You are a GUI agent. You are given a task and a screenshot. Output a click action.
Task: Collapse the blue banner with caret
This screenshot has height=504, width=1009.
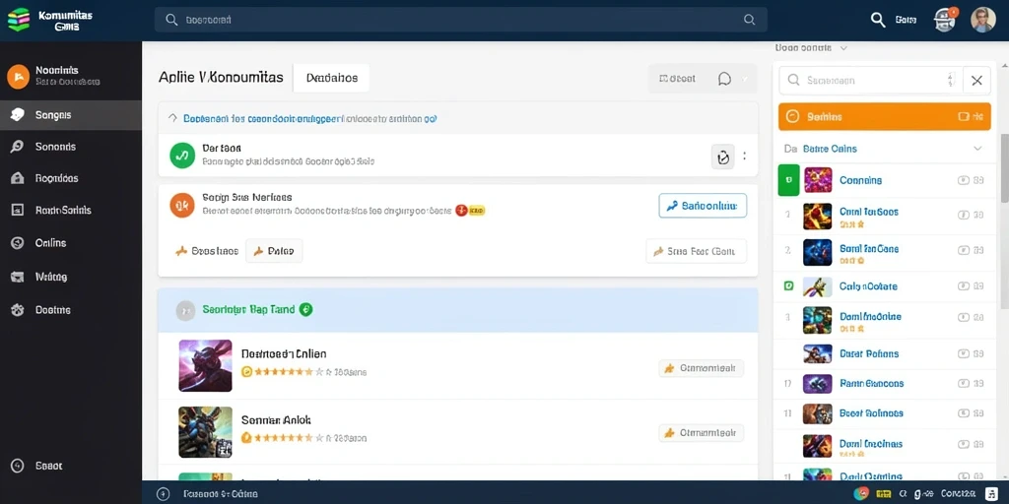(x=172, y=118)
